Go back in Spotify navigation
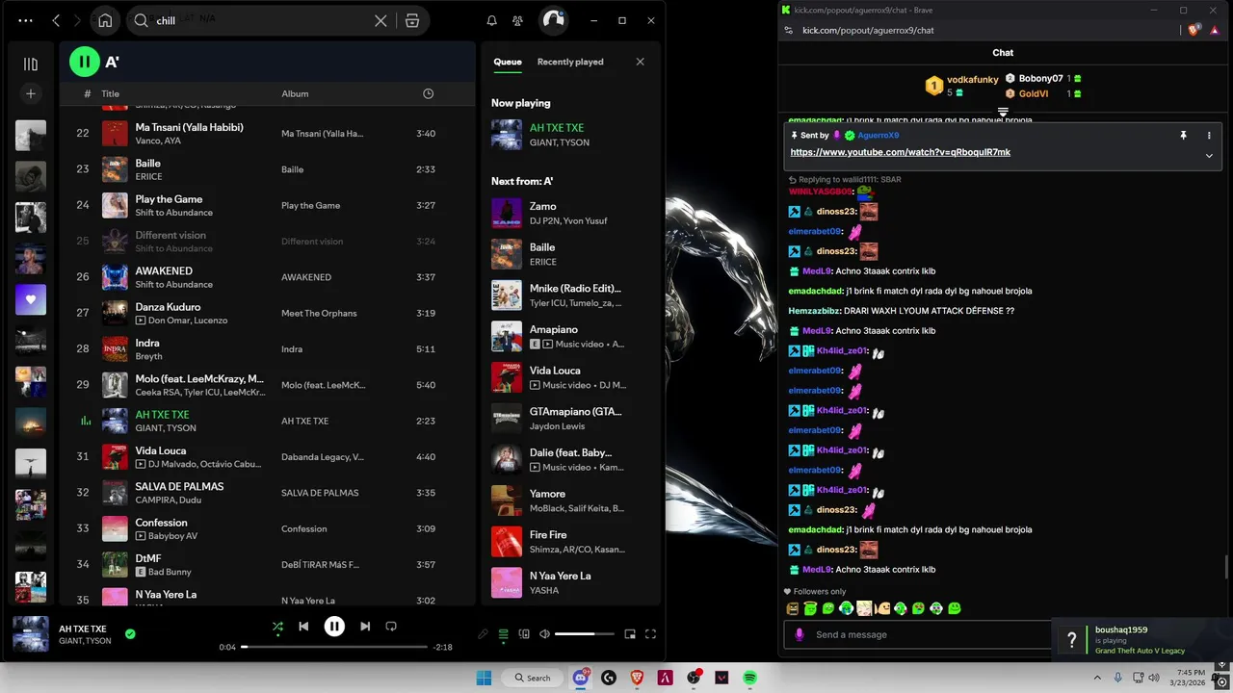The image size is (1233, 693). click(56, 20)
